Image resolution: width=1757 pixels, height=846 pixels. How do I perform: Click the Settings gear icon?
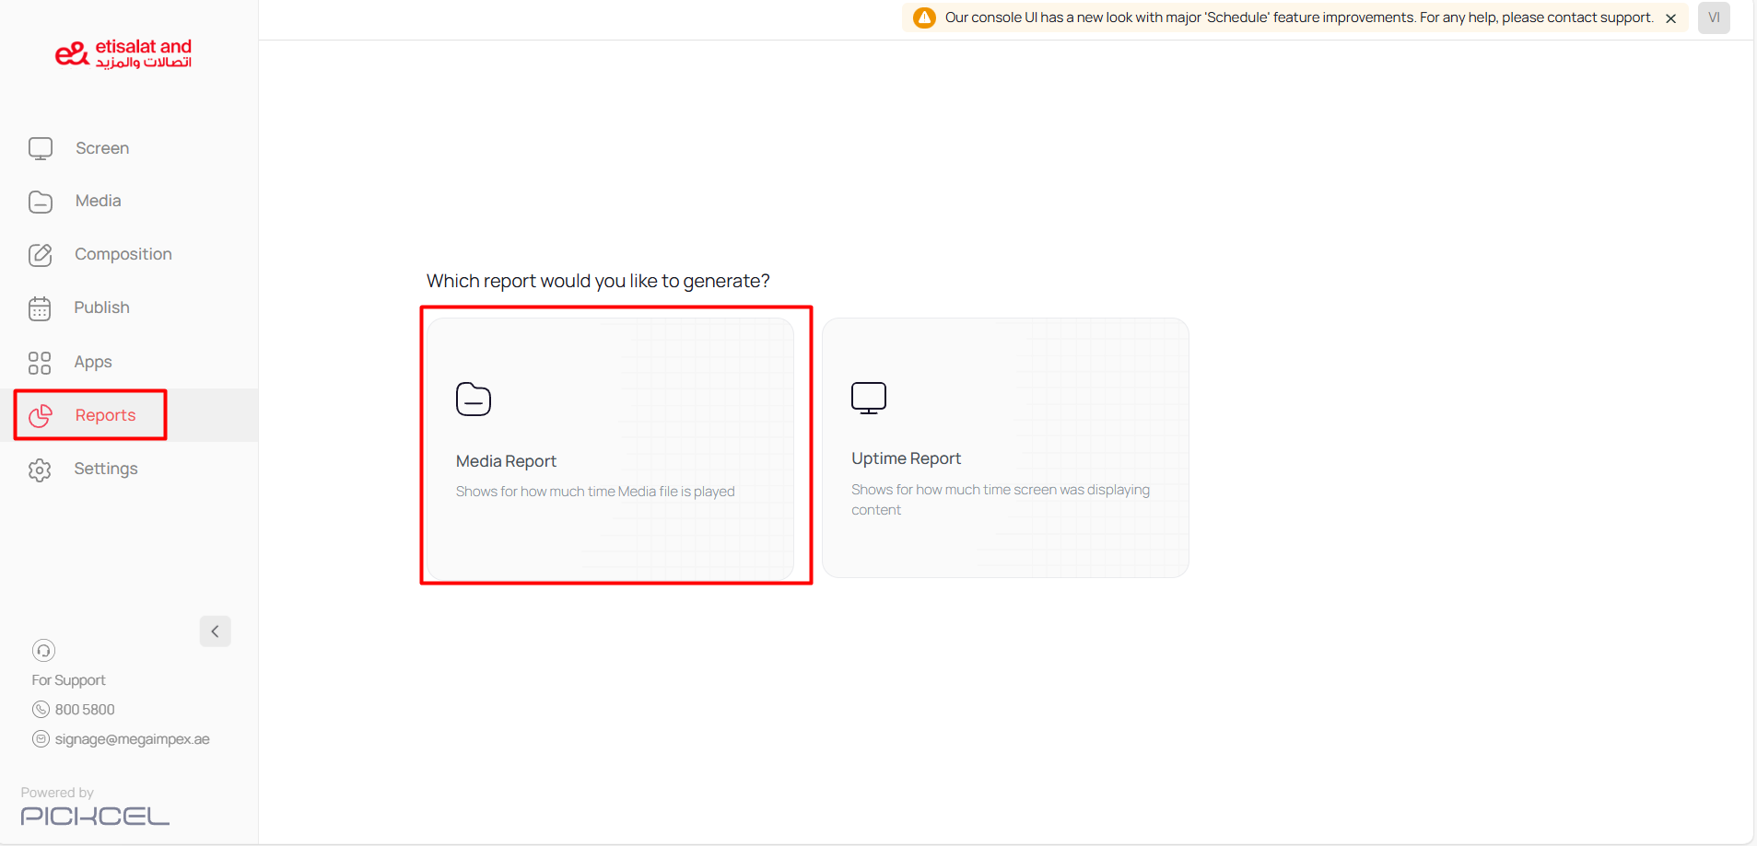click(x=40, y=469)
